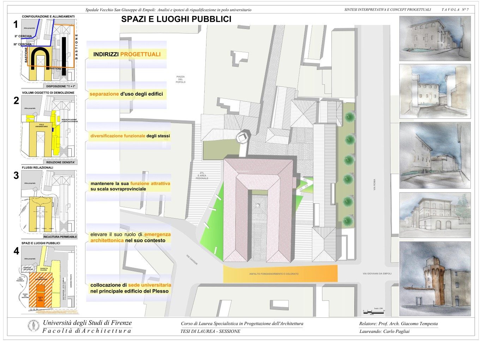Click 'Università degli Studi di Firenze' text
Screen dimensions: 482x341
coord(87,323)
